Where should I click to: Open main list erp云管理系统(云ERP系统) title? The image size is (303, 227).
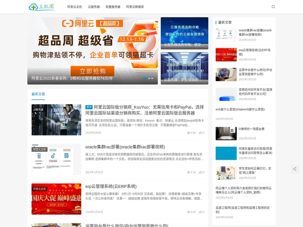point(111,187)
